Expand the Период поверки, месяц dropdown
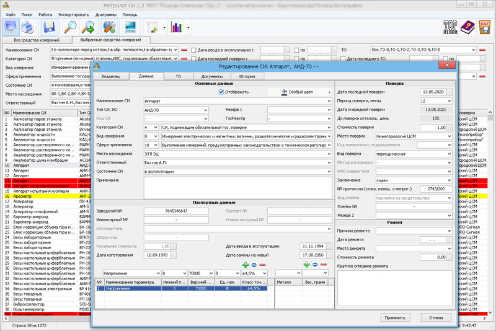 450,100
